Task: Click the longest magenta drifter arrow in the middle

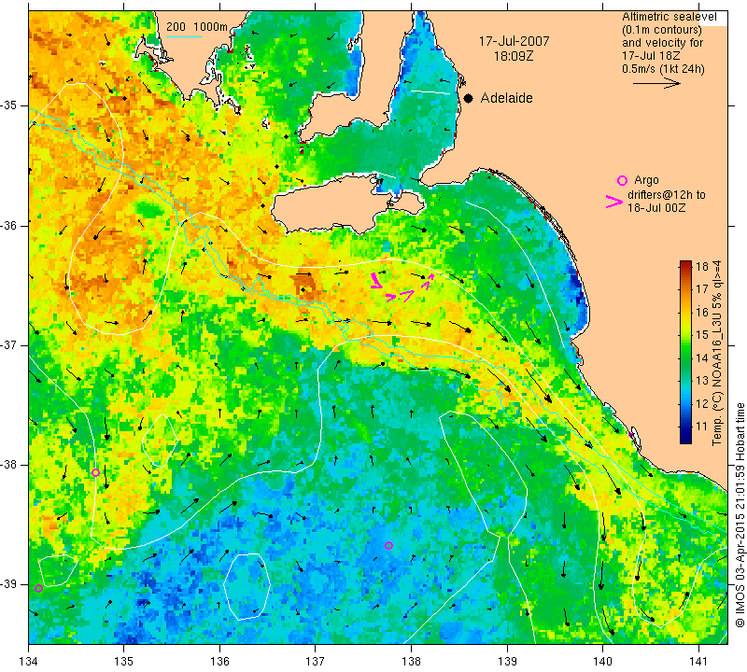Action: point(406,296)
